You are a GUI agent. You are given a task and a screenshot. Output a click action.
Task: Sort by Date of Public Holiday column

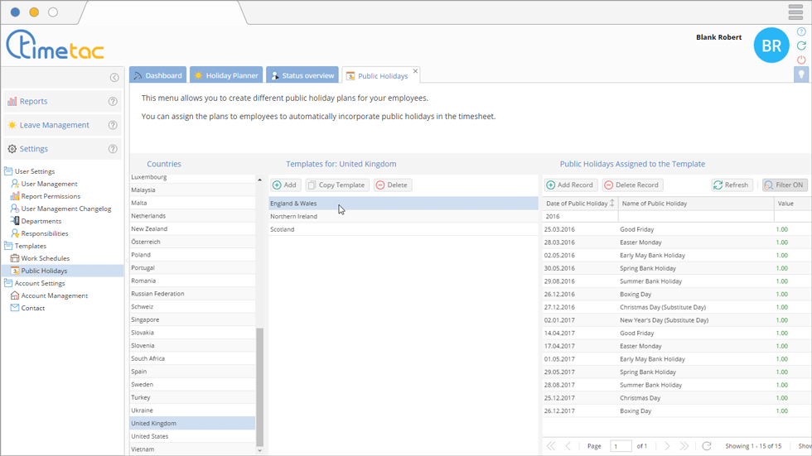pyautogui.click(x=579, y=204)
